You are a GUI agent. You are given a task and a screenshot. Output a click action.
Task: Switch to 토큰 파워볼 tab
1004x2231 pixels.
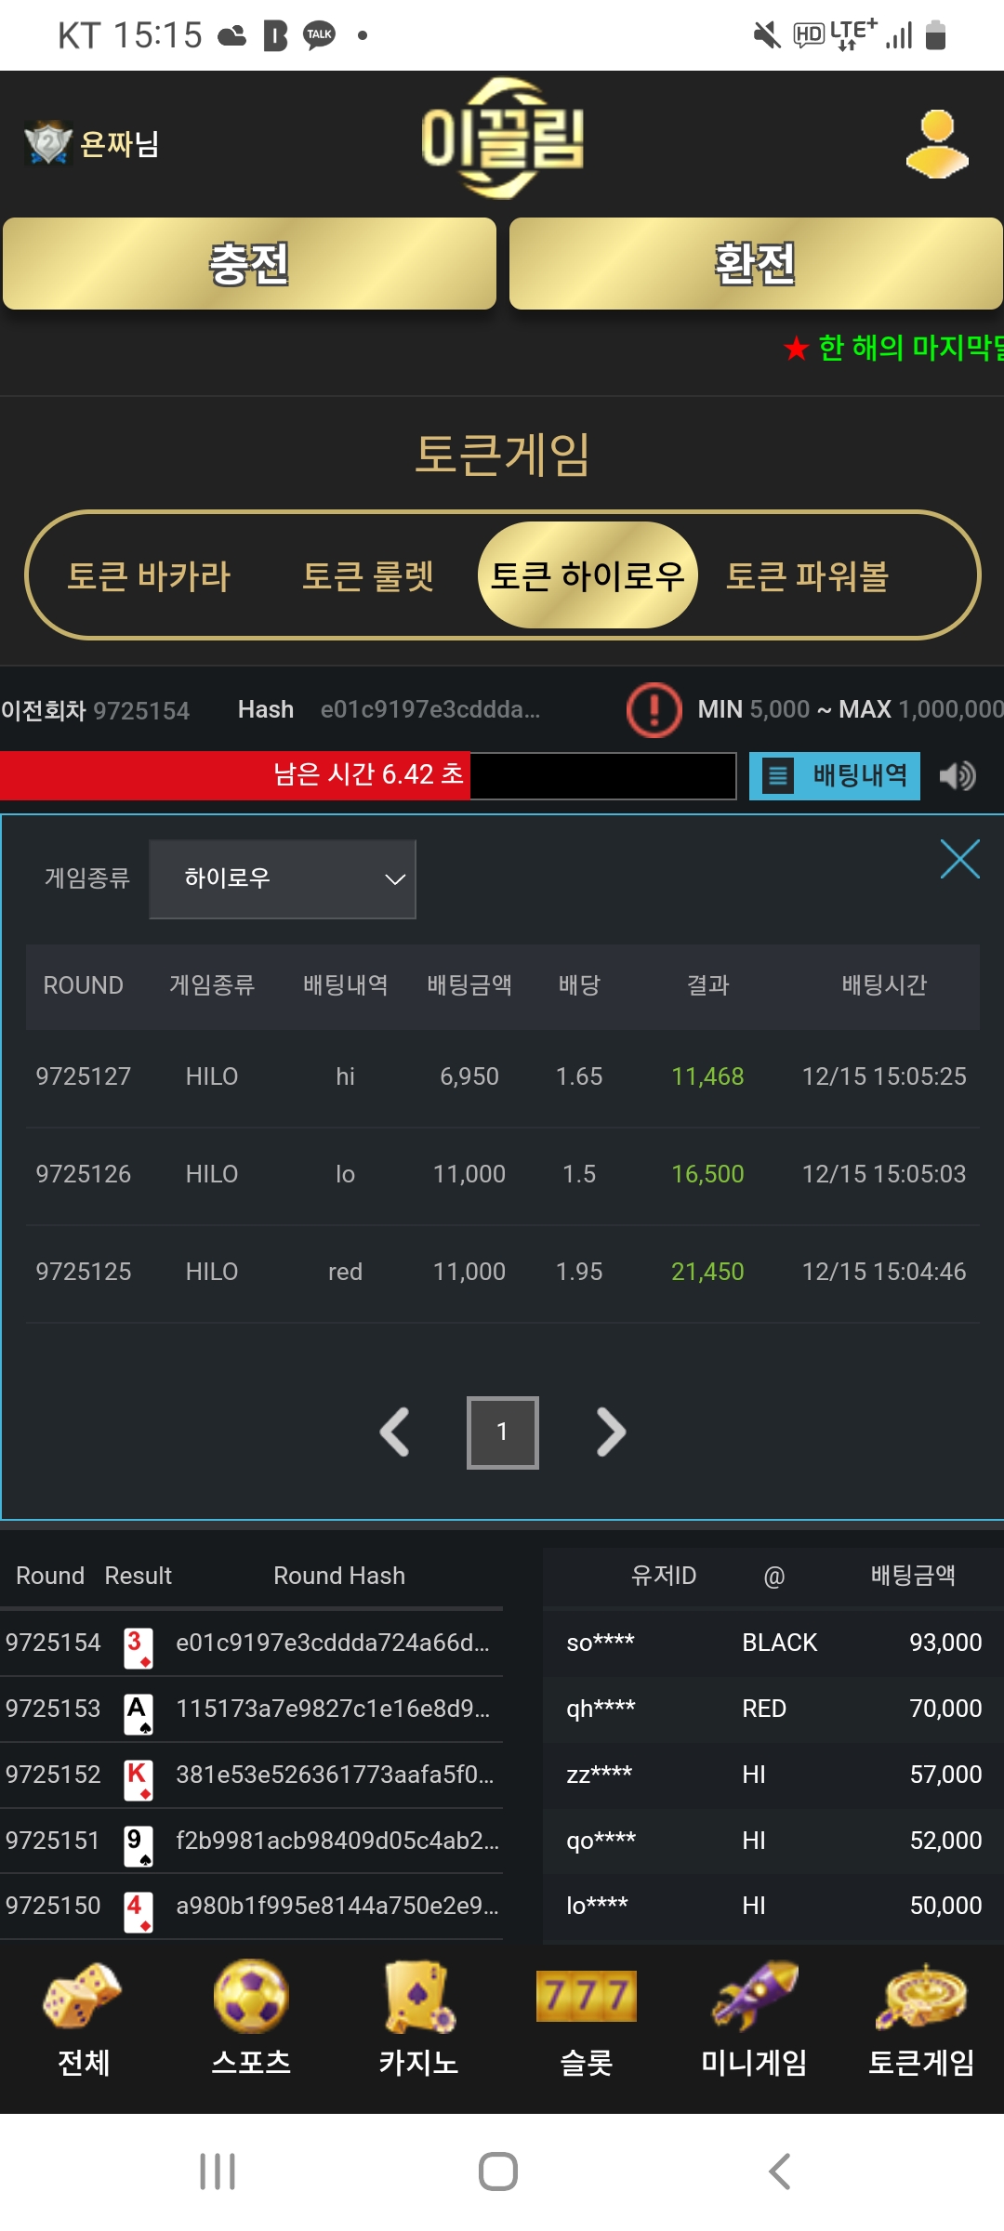pos(807,576)
